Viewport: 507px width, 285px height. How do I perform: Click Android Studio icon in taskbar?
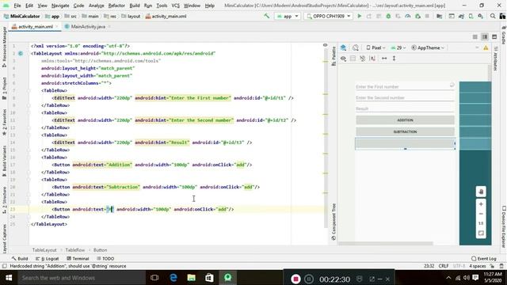tap(227, 278)
